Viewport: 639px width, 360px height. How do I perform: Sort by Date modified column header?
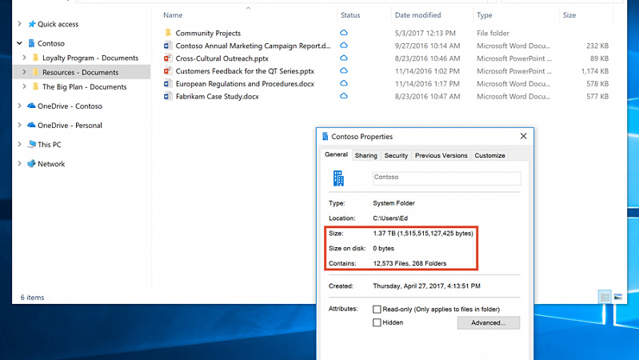pyautogui.click(x=417, y=15)
